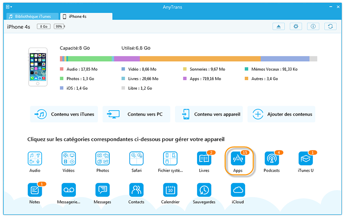Click the Autres : 3,4 Go legend
Screen dimensions: 345x218
261,79
